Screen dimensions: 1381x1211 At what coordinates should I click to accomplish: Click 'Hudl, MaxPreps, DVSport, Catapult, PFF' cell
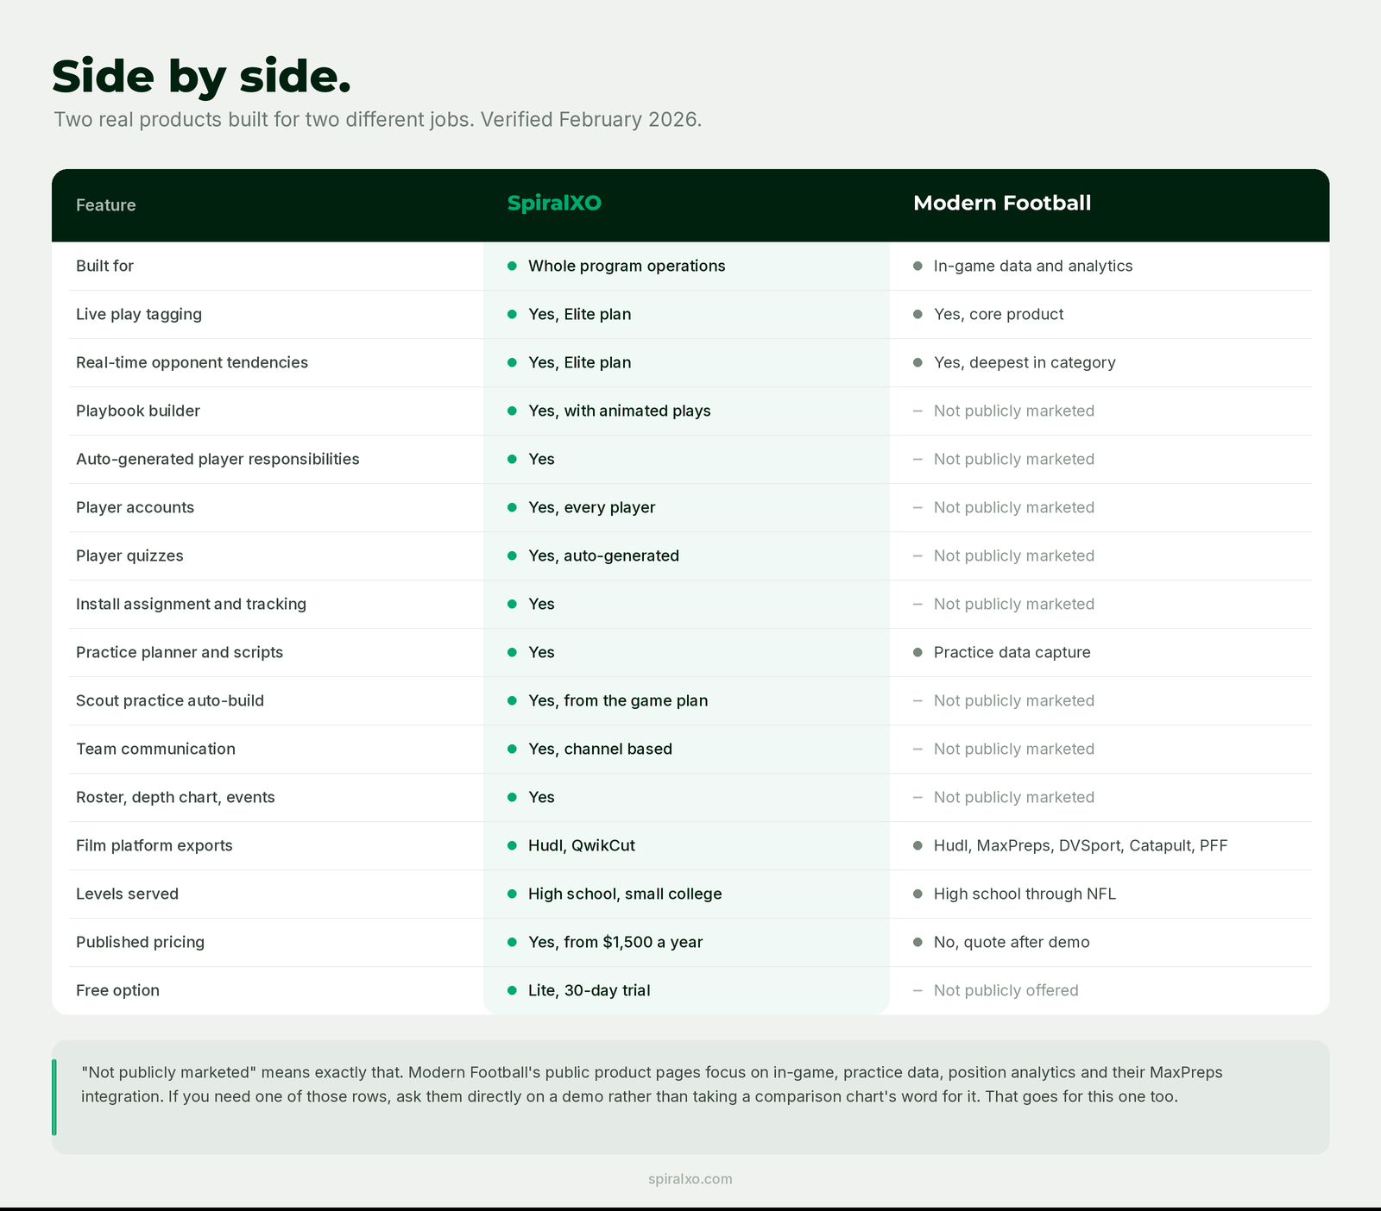(1081, 845)
